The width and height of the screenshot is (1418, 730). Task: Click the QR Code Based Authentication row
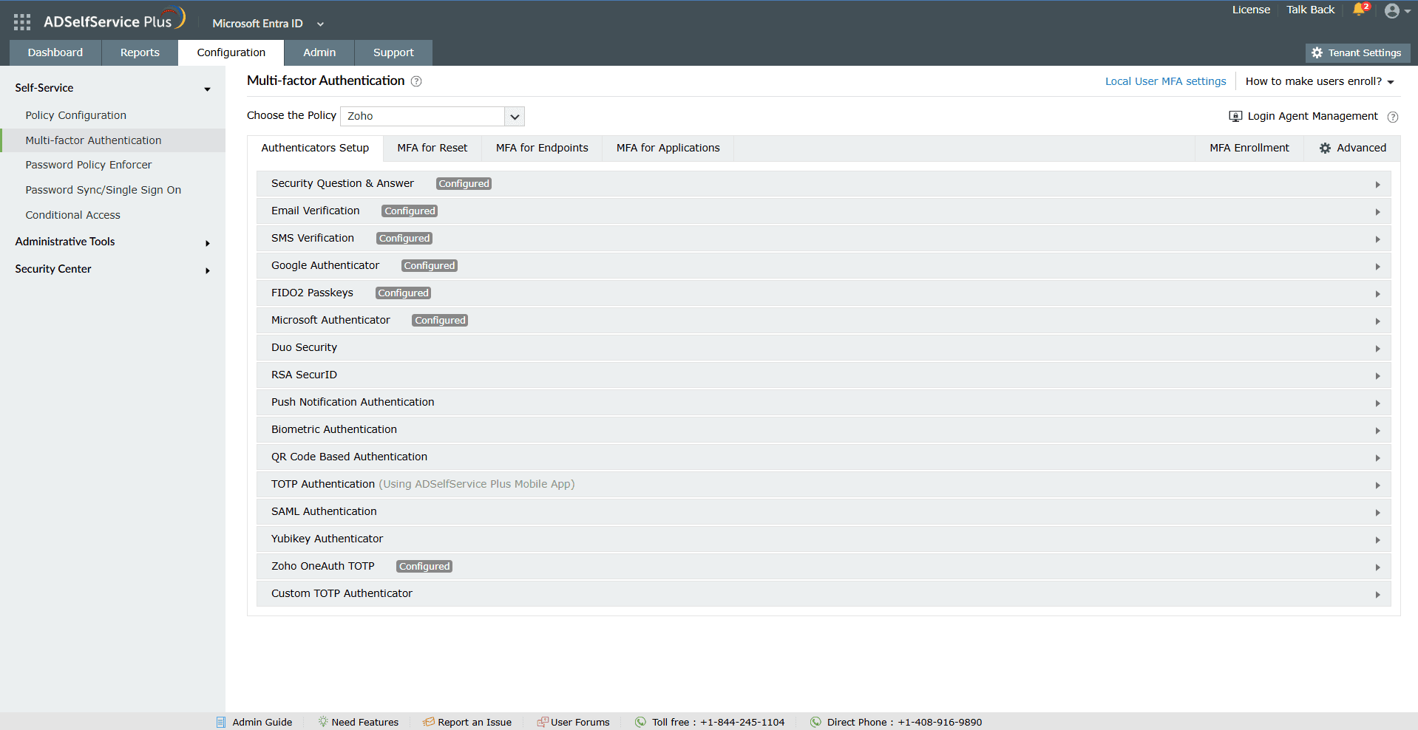[824, 457]
